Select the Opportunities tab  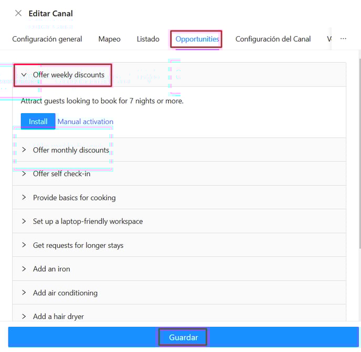click(197, 39)
